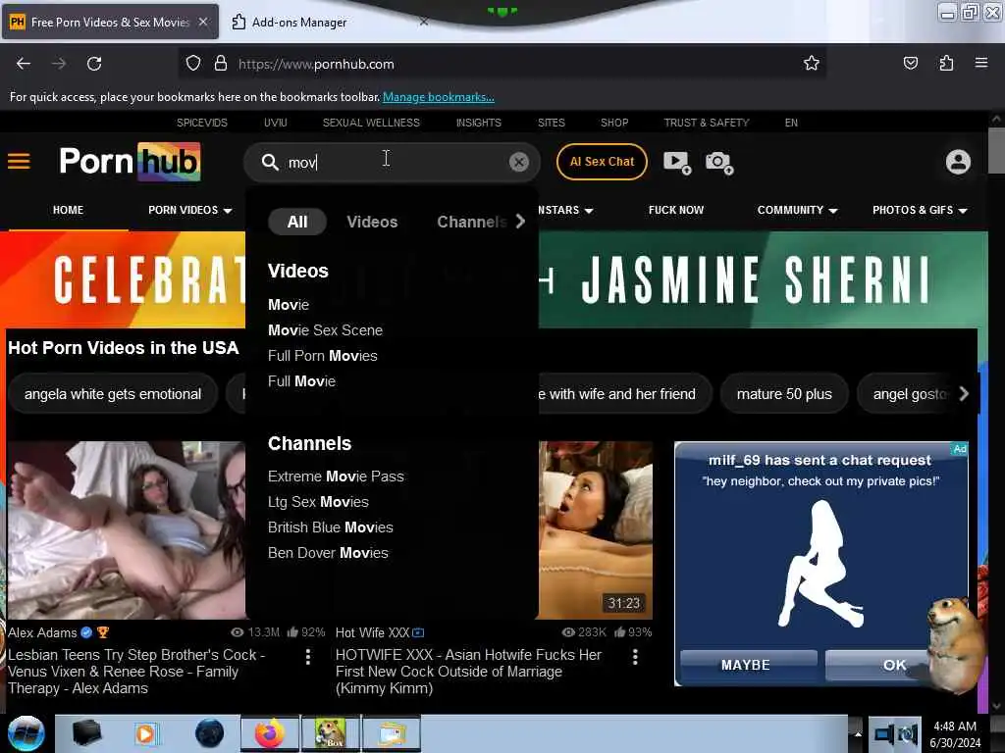The image size is (1005, 753).
Task: Expand the Porn Videos dropdown in the nav bar
Action: (x=190, y=210)
